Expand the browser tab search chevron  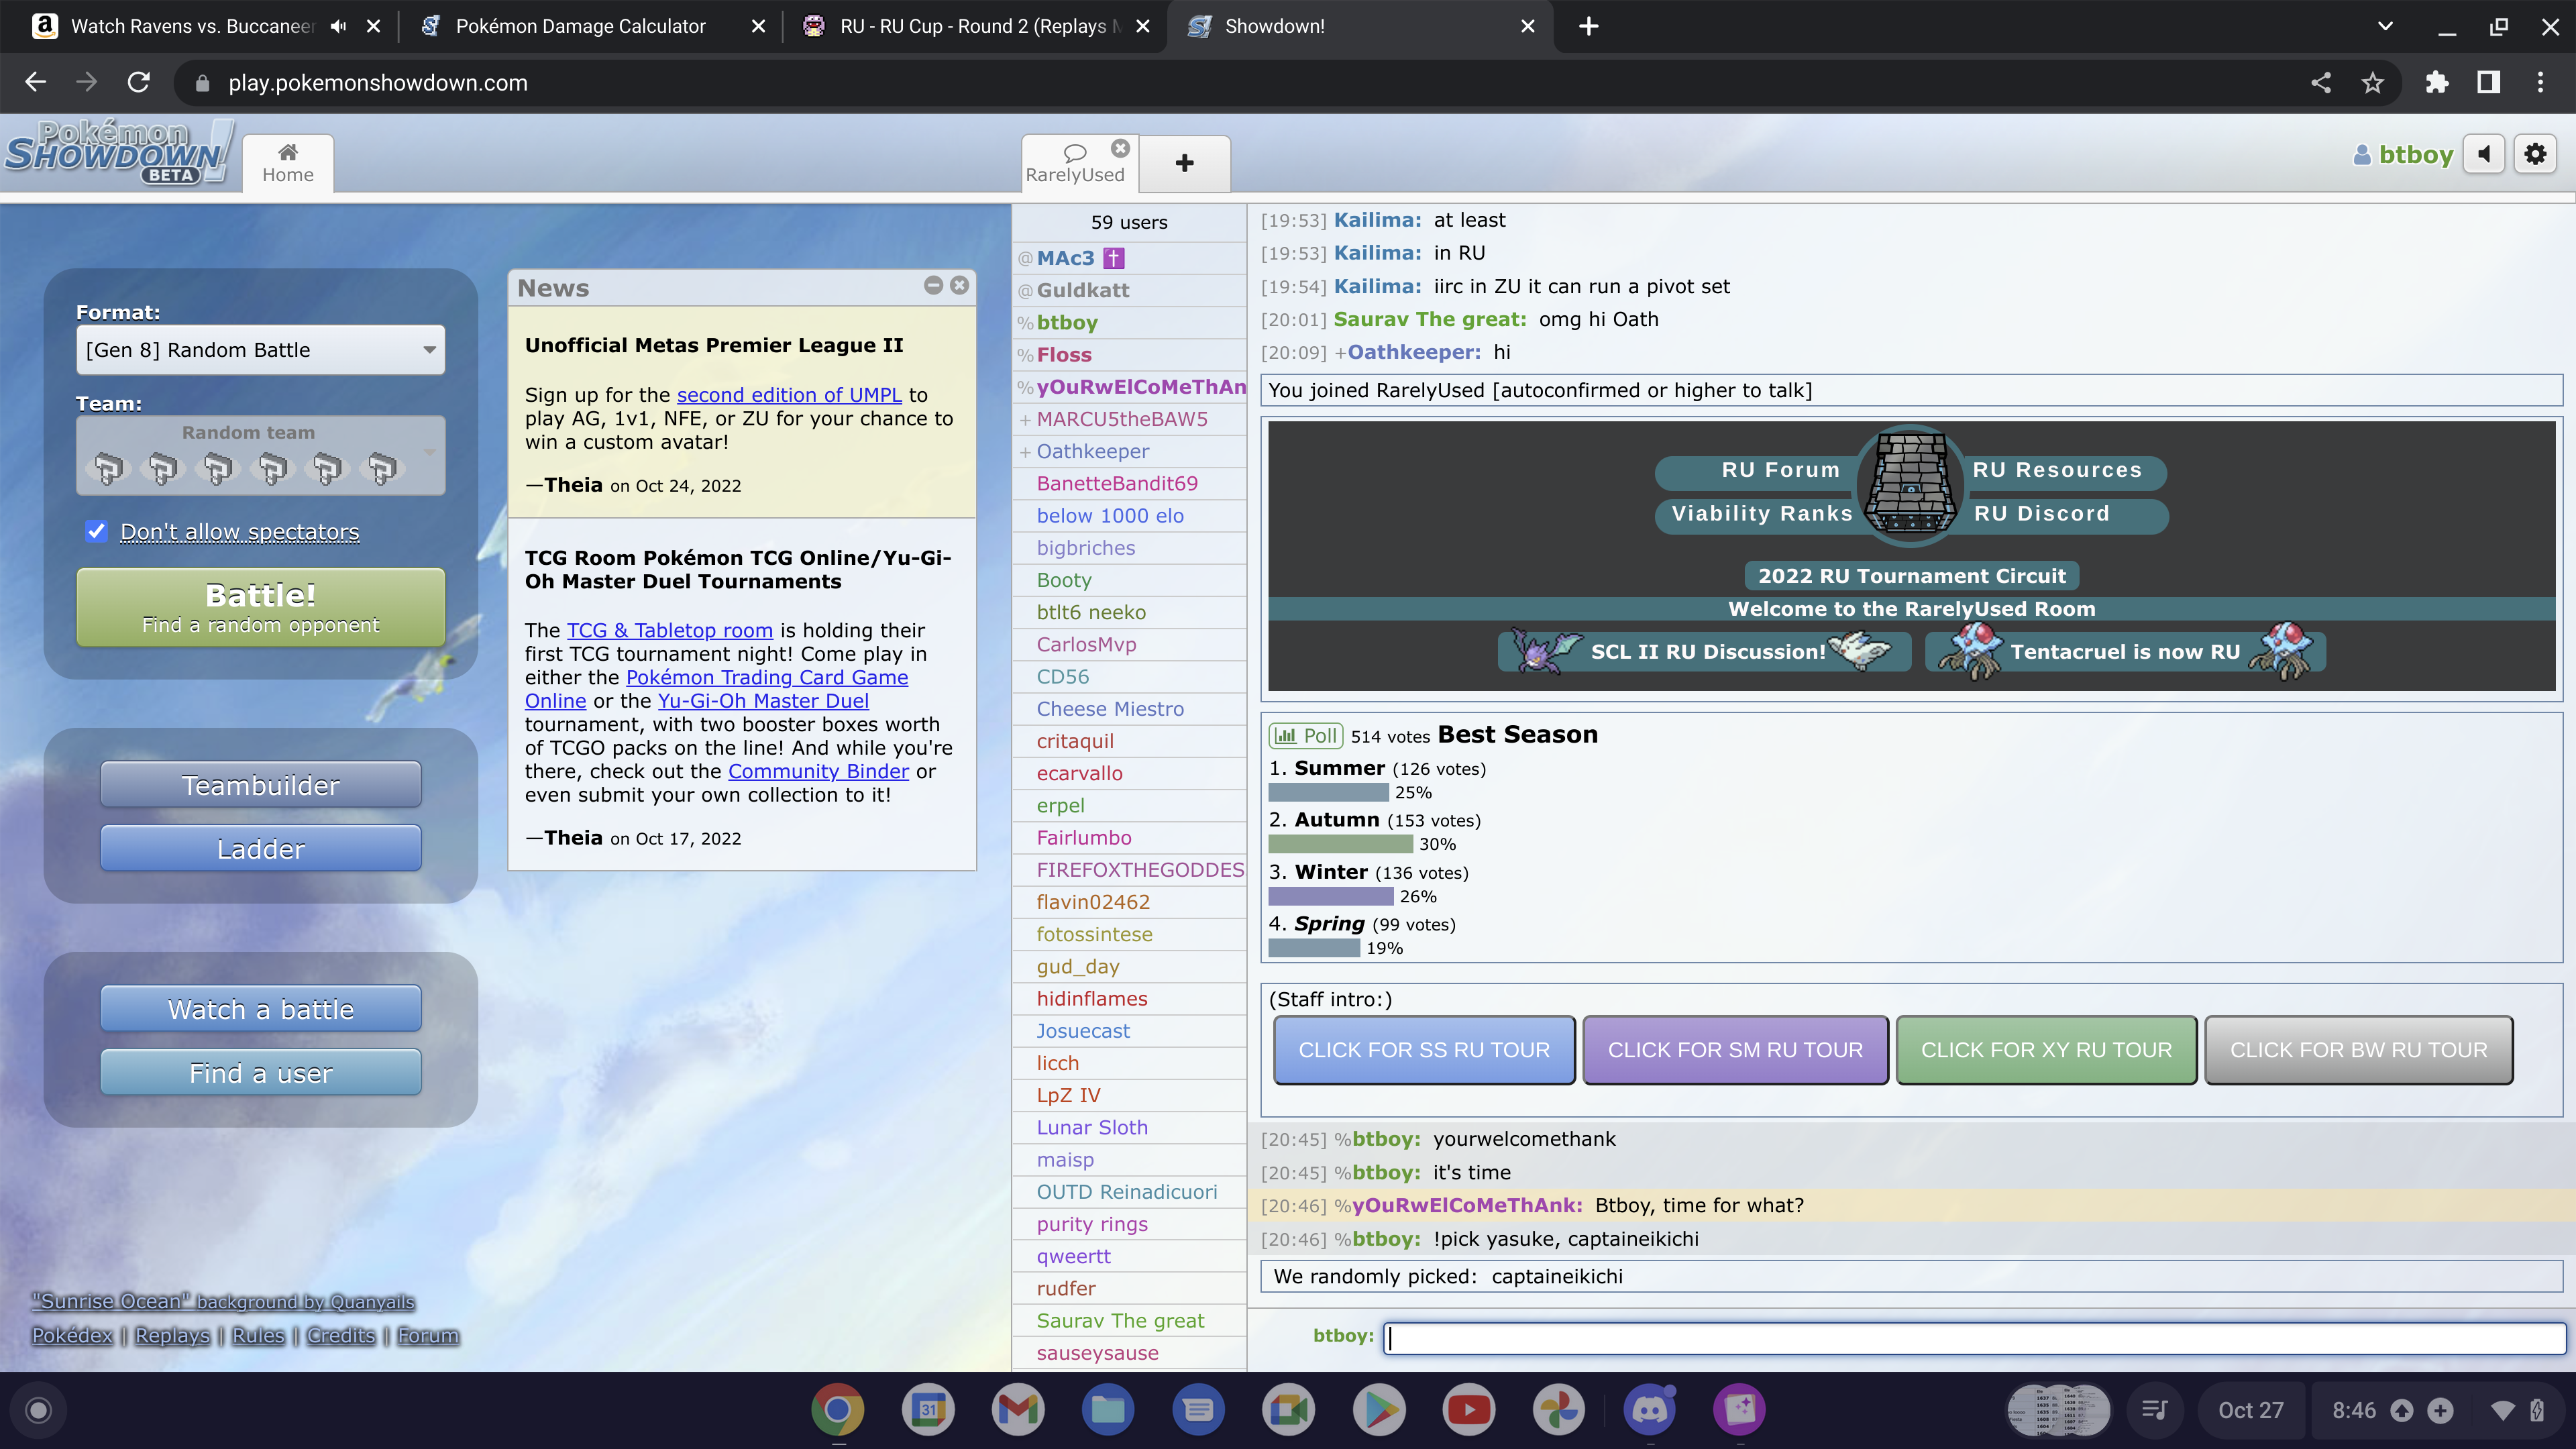click(2385, 27)
